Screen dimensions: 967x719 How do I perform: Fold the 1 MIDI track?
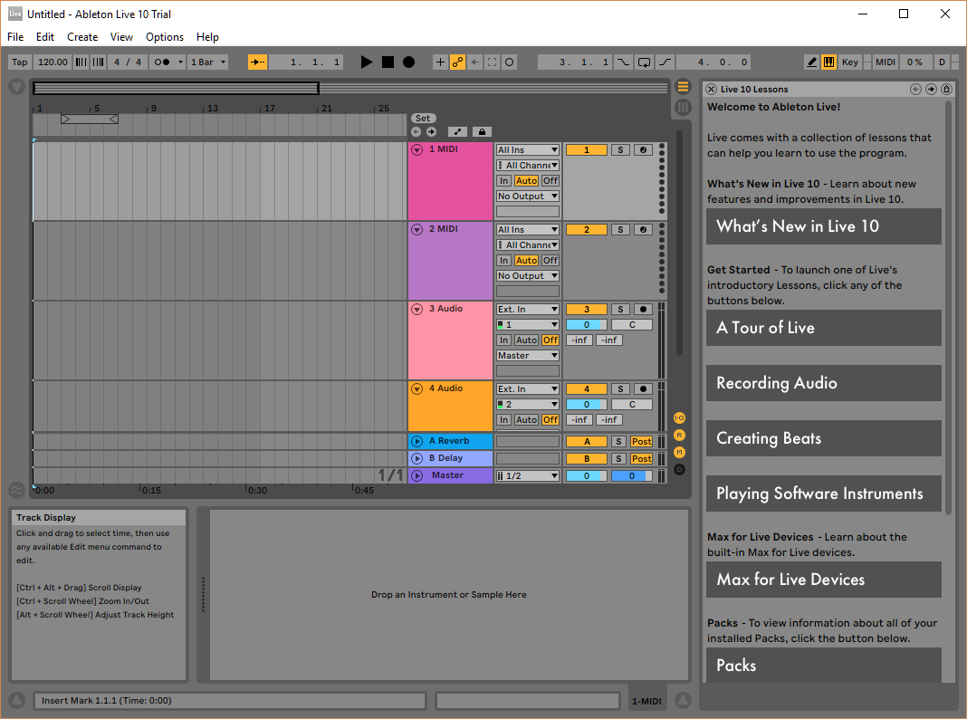click(x=416, y=149)
